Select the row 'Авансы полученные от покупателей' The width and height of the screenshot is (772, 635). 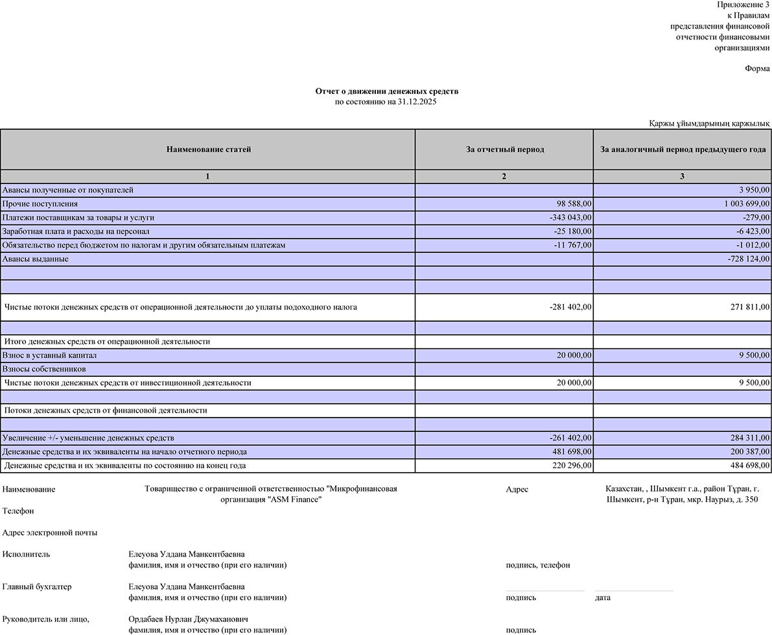386,190
